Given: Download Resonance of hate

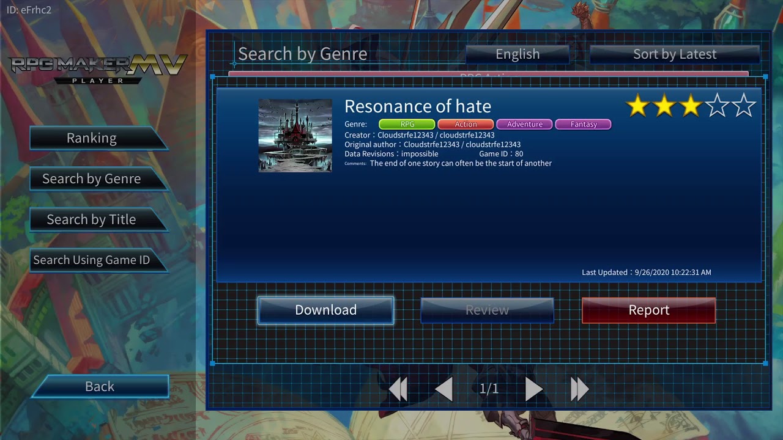Looking at the screenshot, I should pos(325,310).
